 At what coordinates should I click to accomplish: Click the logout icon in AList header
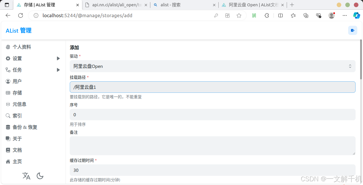[352, 30]
